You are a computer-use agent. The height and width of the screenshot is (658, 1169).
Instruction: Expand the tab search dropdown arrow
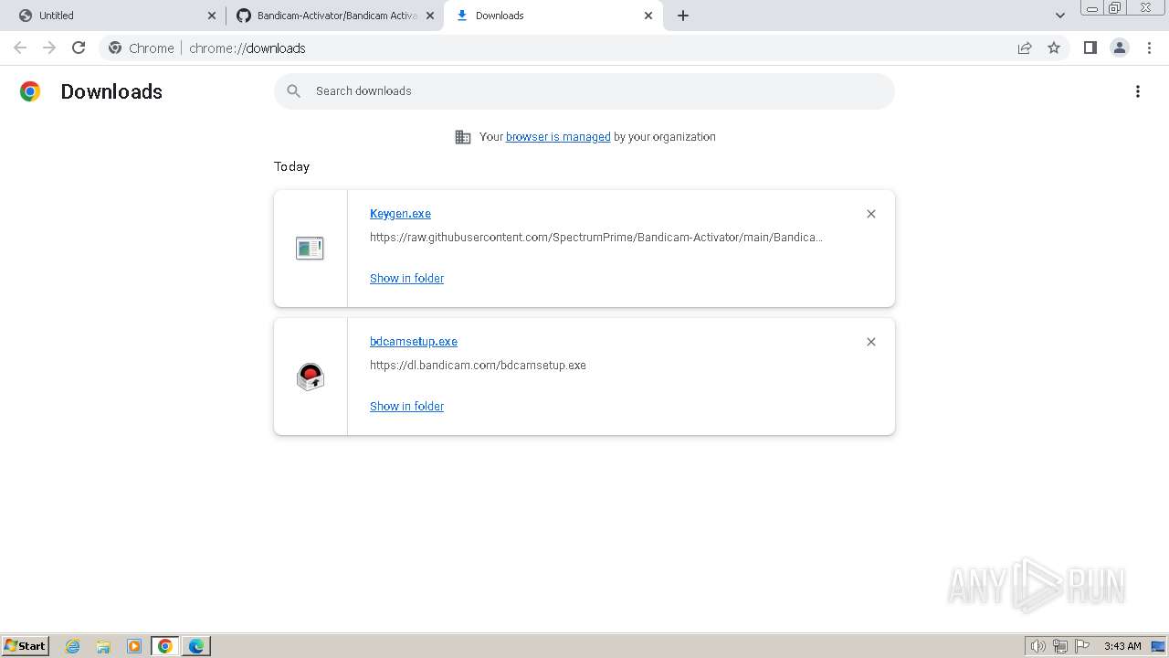point(1060,16)
